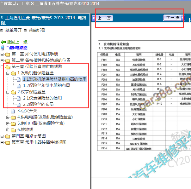Collapse 第三章 保险丝盒与供电线路 node

2,67
